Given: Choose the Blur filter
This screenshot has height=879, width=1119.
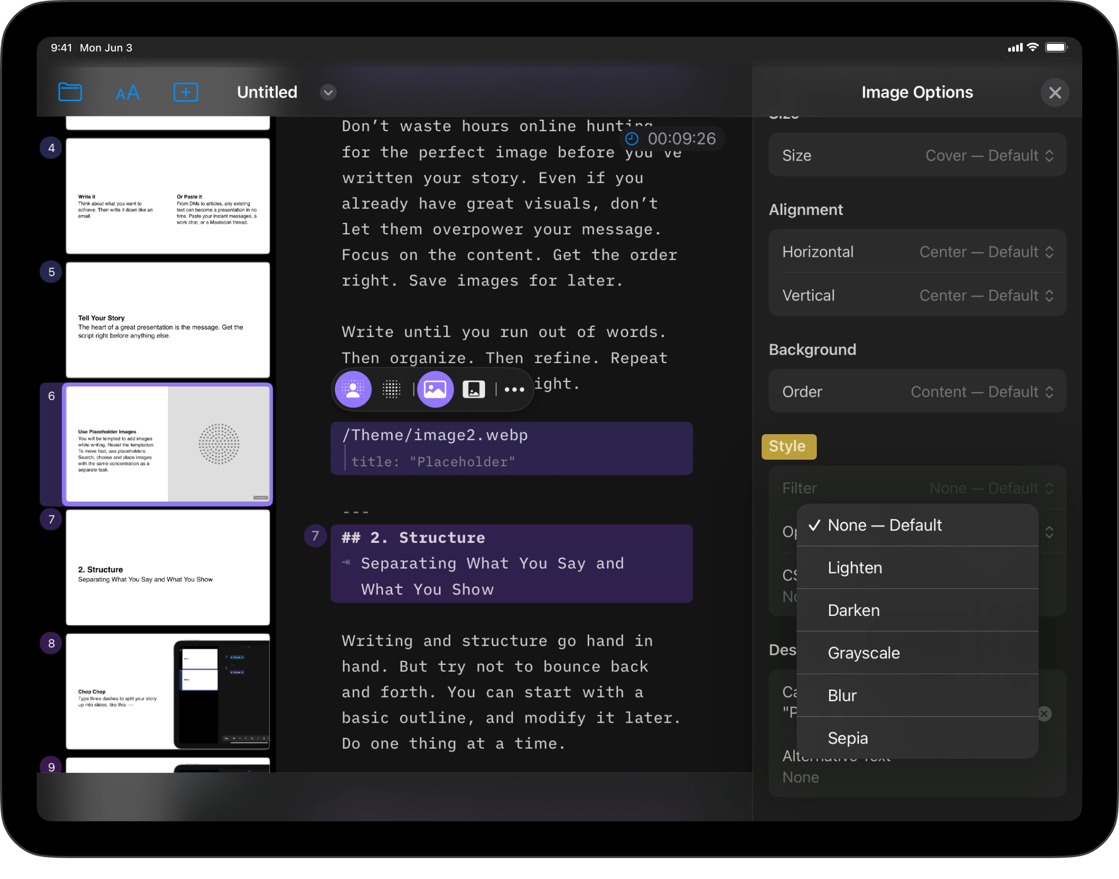Looking at the screenshot, I should tap(917, 696).
